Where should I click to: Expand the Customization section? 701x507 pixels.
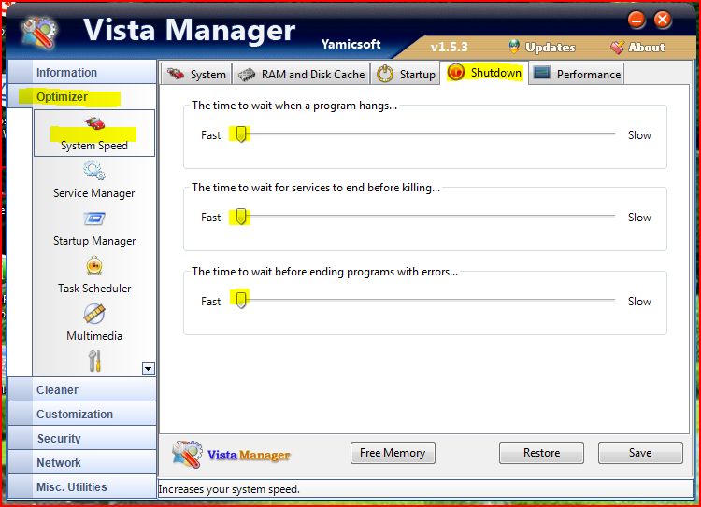click(x=74, y=415)
